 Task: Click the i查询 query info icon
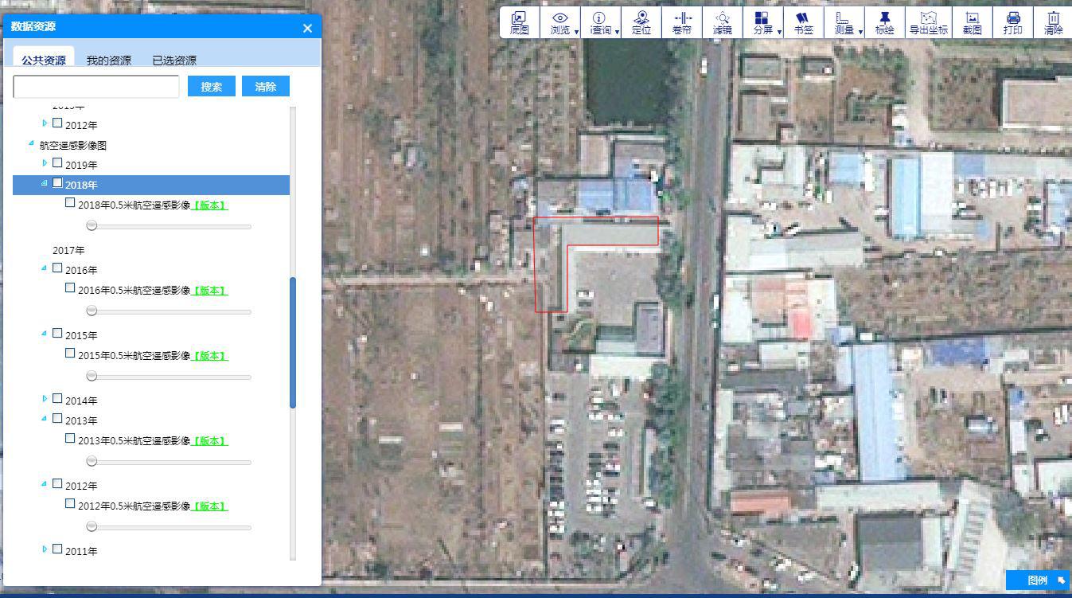coord(599,18)
